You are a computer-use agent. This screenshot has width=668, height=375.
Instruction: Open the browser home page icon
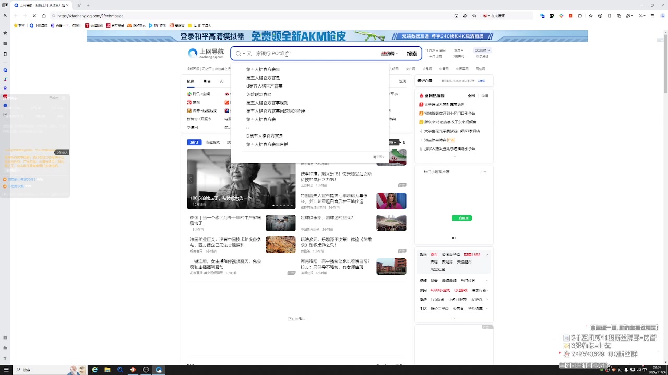(44, 16)
